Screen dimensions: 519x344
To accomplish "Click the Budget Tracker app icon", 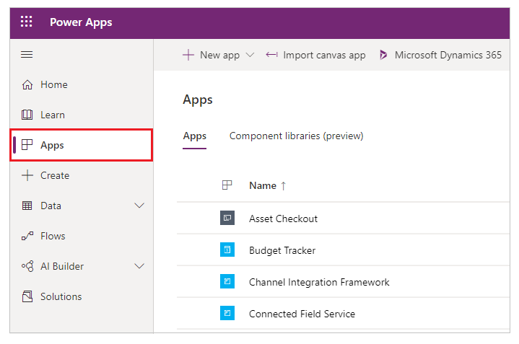I will (x=227, y=250).
